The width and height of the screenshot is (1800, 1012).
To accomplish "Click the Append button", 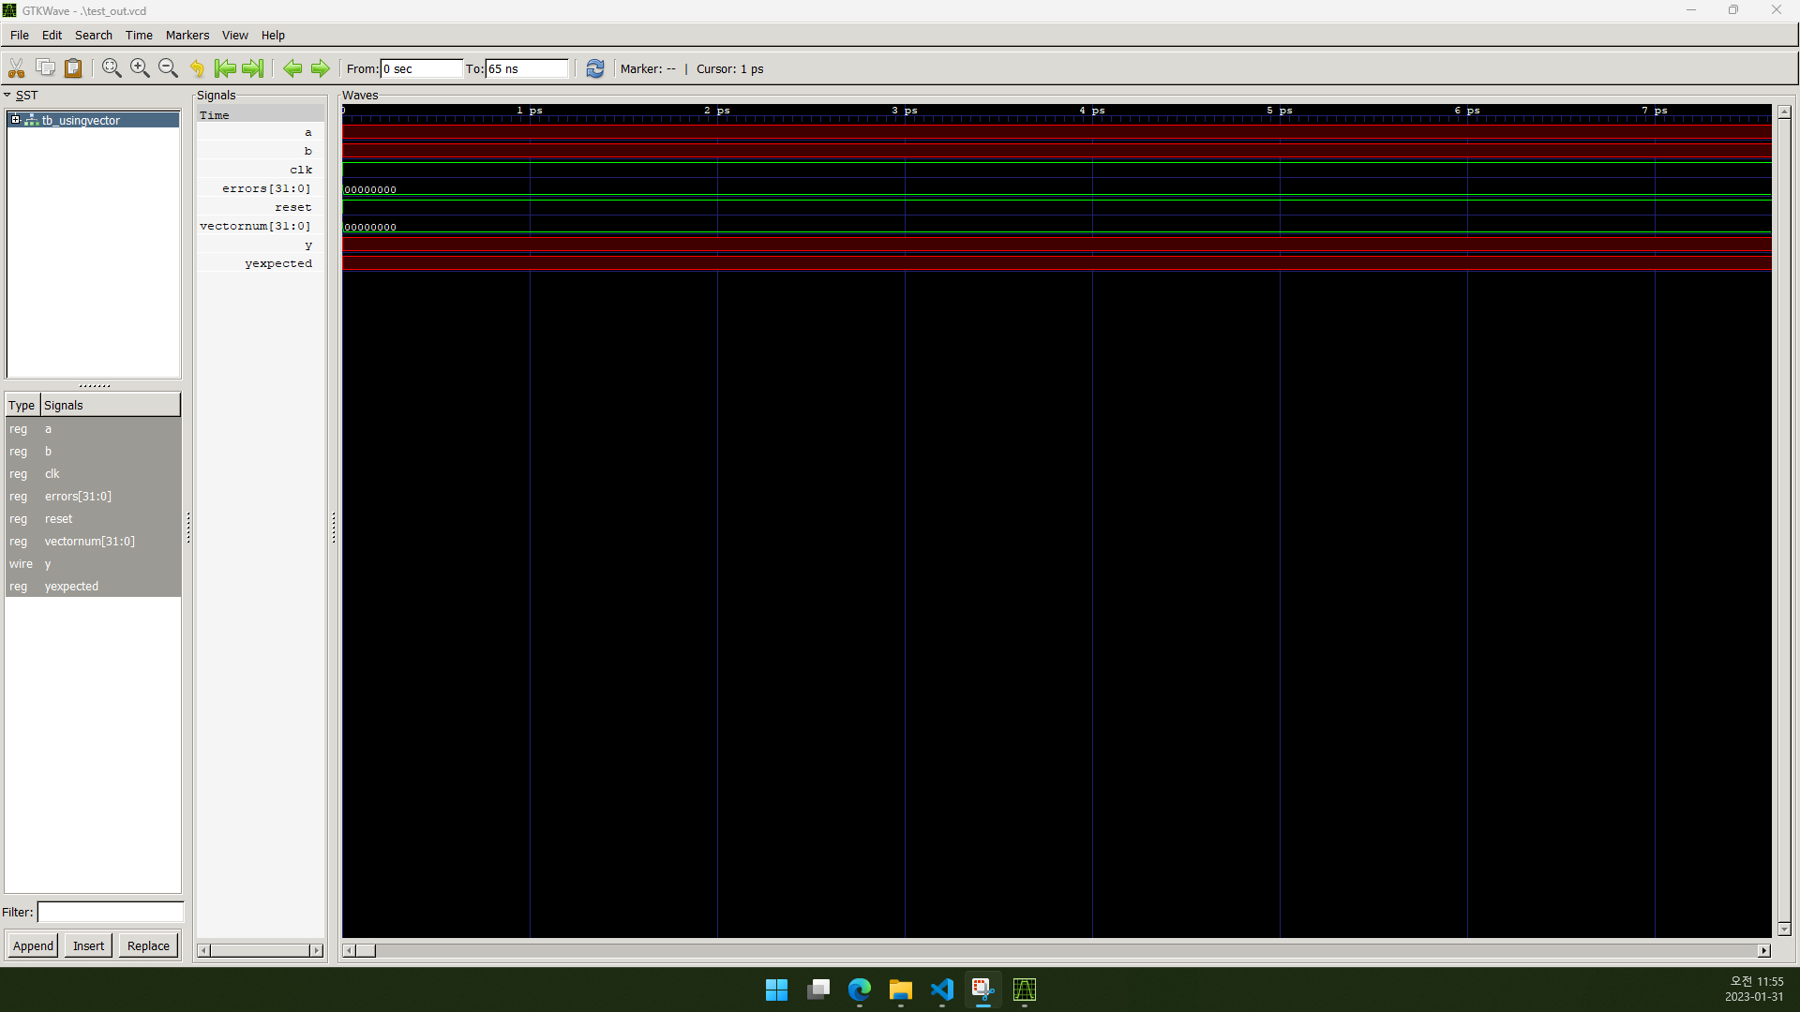I will (x=33, y=945).
